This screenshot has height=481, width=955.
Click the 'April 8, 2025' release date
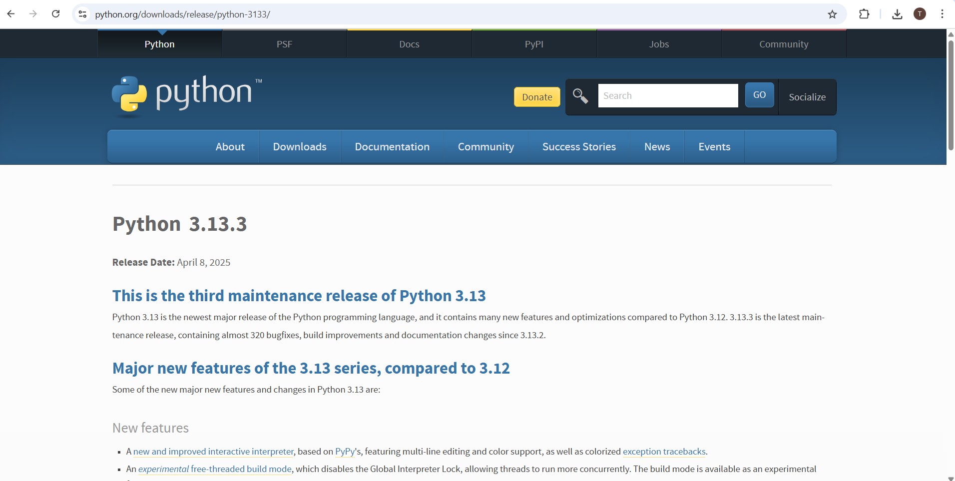click(204, 263)
